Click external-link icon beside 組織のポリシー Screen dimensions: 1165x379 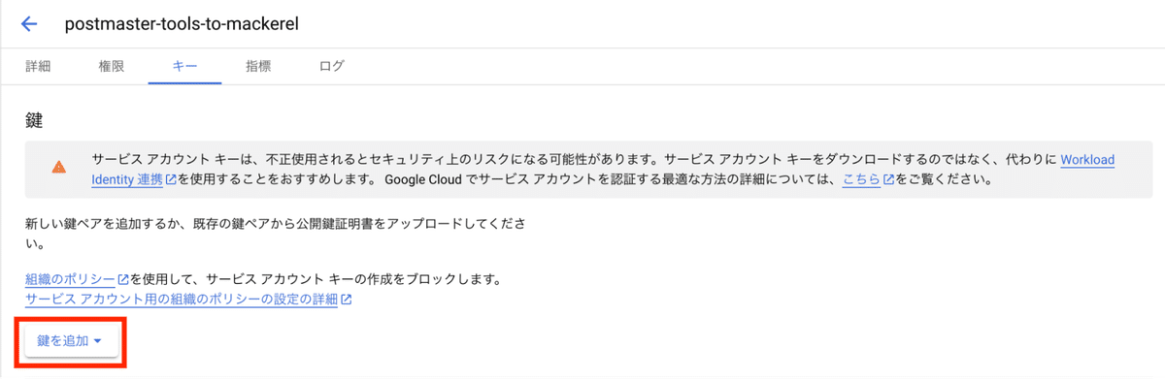tap(123, 280)
